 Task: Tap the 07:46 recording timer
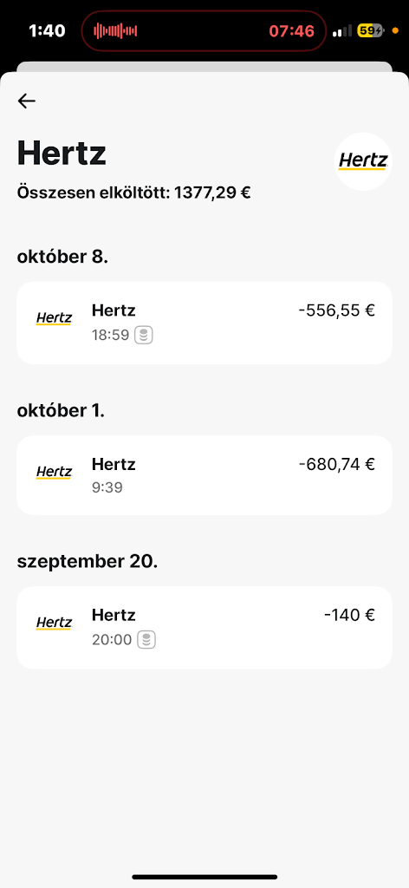point(291,30)
